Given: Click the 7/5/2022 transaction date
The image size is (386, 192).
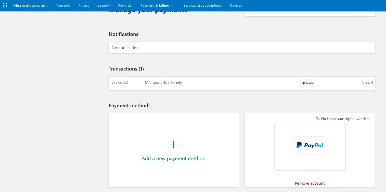Looking at the screenshot, I should point(120,82).
